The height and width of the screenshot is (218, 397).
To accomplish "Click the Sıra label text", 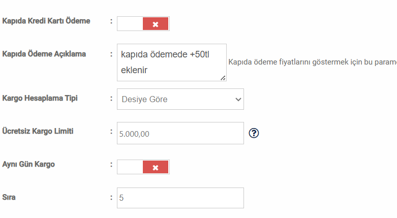I will (x=9, y=197).
